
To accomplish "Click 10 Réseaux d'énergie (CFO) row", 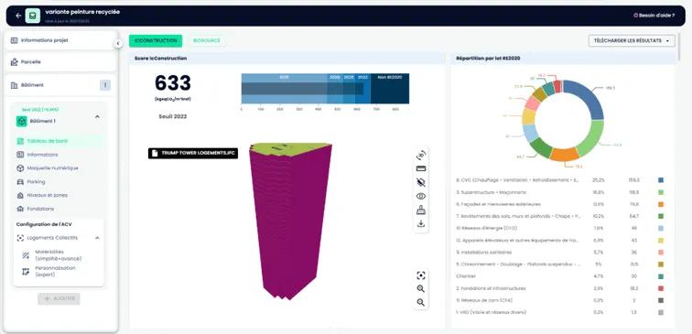I will point(559,228).
